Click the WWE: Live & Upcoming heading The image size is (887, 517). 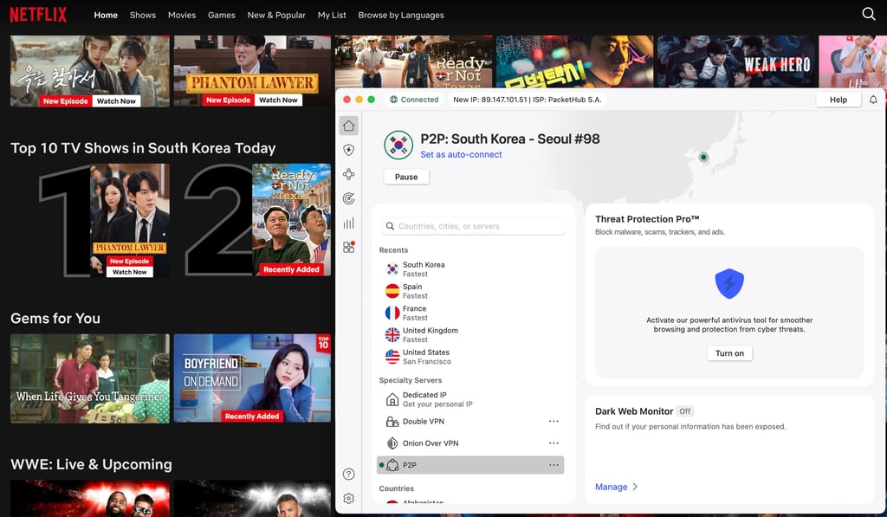[91, 464]
